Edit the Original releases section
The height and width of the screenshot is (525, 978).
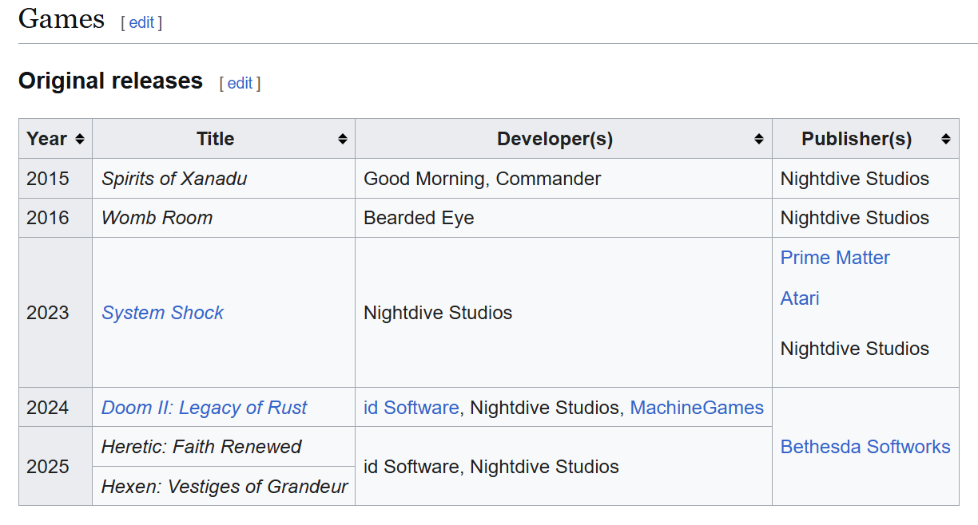(x=240, y=83)
